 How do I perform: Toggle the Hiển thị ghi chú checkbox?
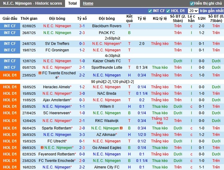pos(192,3)
